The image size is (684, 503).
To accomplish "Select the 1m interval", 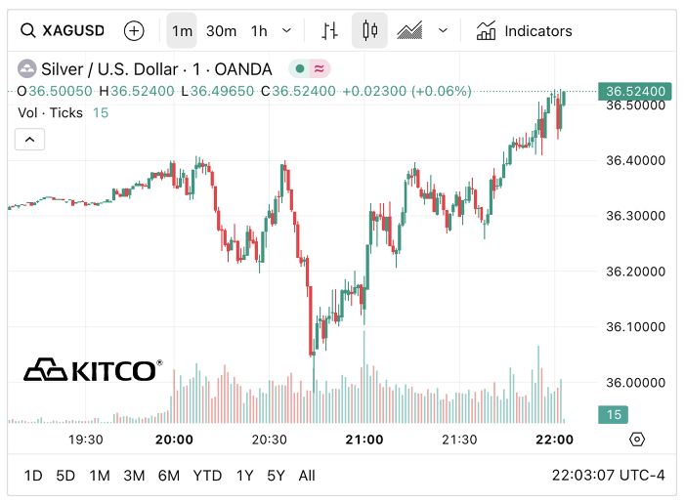I will click(182, 31).
